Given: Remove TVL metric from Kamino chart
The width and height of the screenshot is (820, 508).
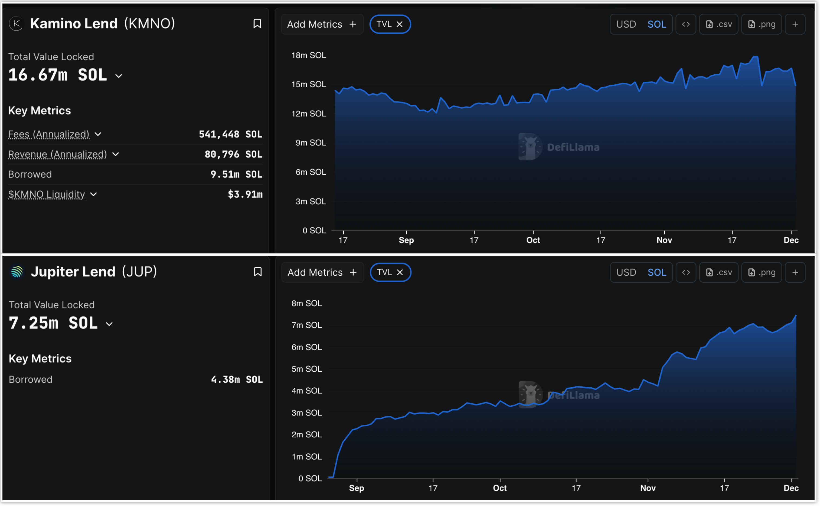Looking at the screenshot, I should pyautogui.click(x=399, y=24).
